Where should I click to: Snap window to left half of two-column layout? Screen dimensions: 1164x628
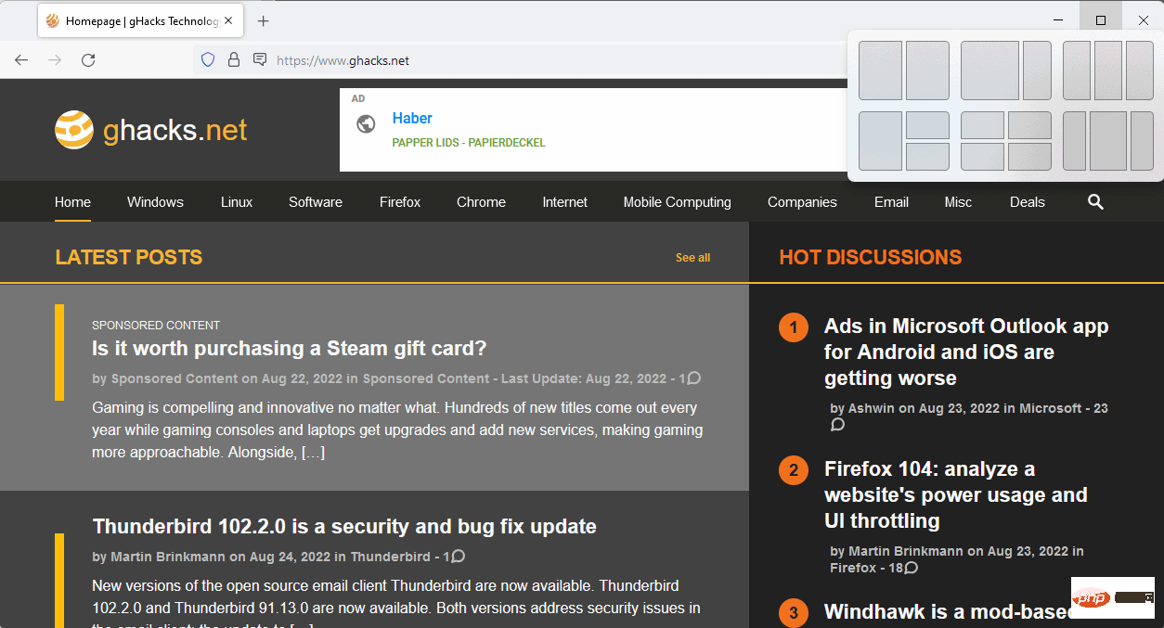click(x=880, y=70)
